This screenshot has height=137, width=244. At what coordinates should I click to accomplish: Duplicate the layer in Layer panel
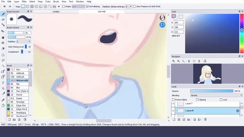[194, 119]
